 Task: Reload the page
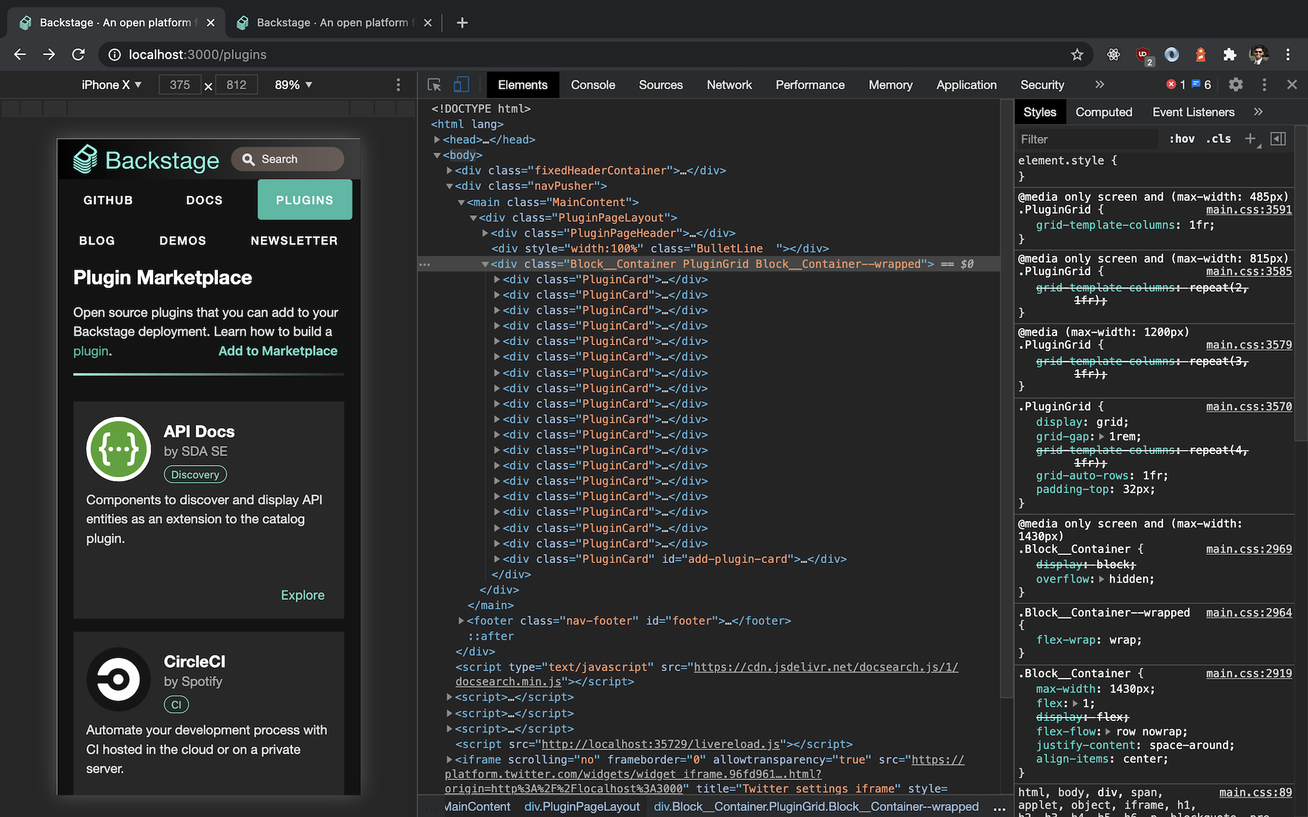click(x=78, y=54)
